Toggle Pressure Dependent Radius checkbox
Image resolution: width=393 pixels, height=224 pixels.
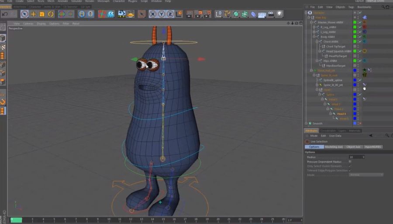(x=350, y=161)
